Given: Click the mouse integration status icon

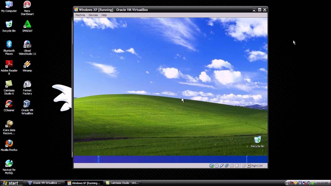Looking at the screenshot, I should [244, 166].
